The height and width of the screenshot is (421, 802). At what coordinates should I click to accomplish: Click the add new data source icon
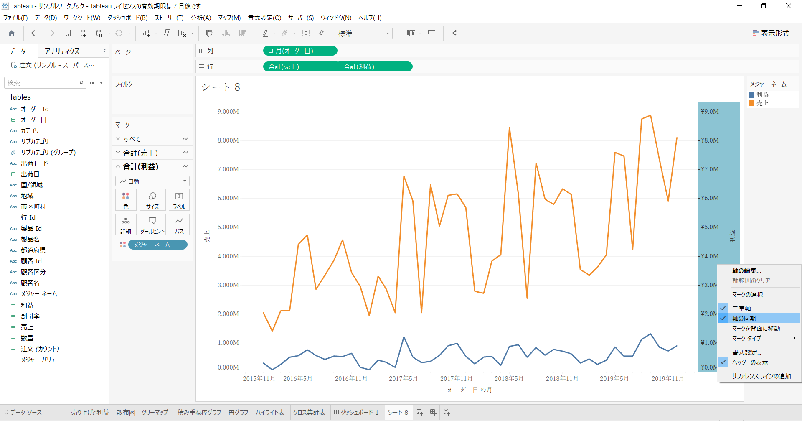click(x=83, y=33)
